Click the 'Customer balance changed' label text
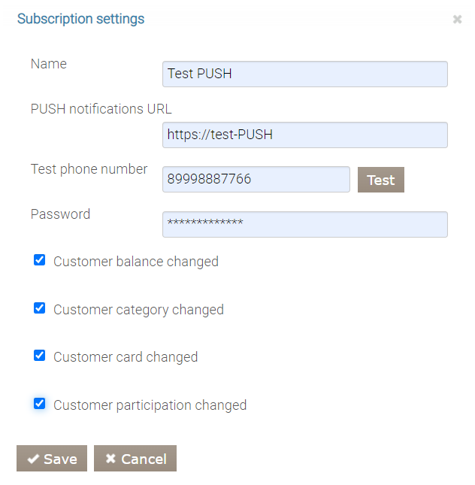 136,262
